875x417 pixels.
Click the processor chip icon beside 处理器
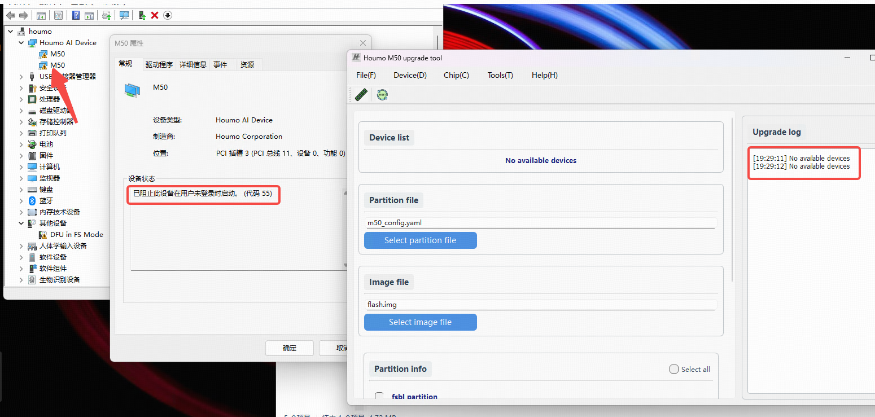click(32, 99)
